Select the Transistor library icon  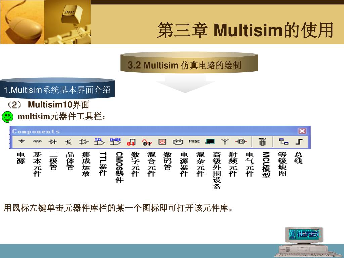point(68,142)
